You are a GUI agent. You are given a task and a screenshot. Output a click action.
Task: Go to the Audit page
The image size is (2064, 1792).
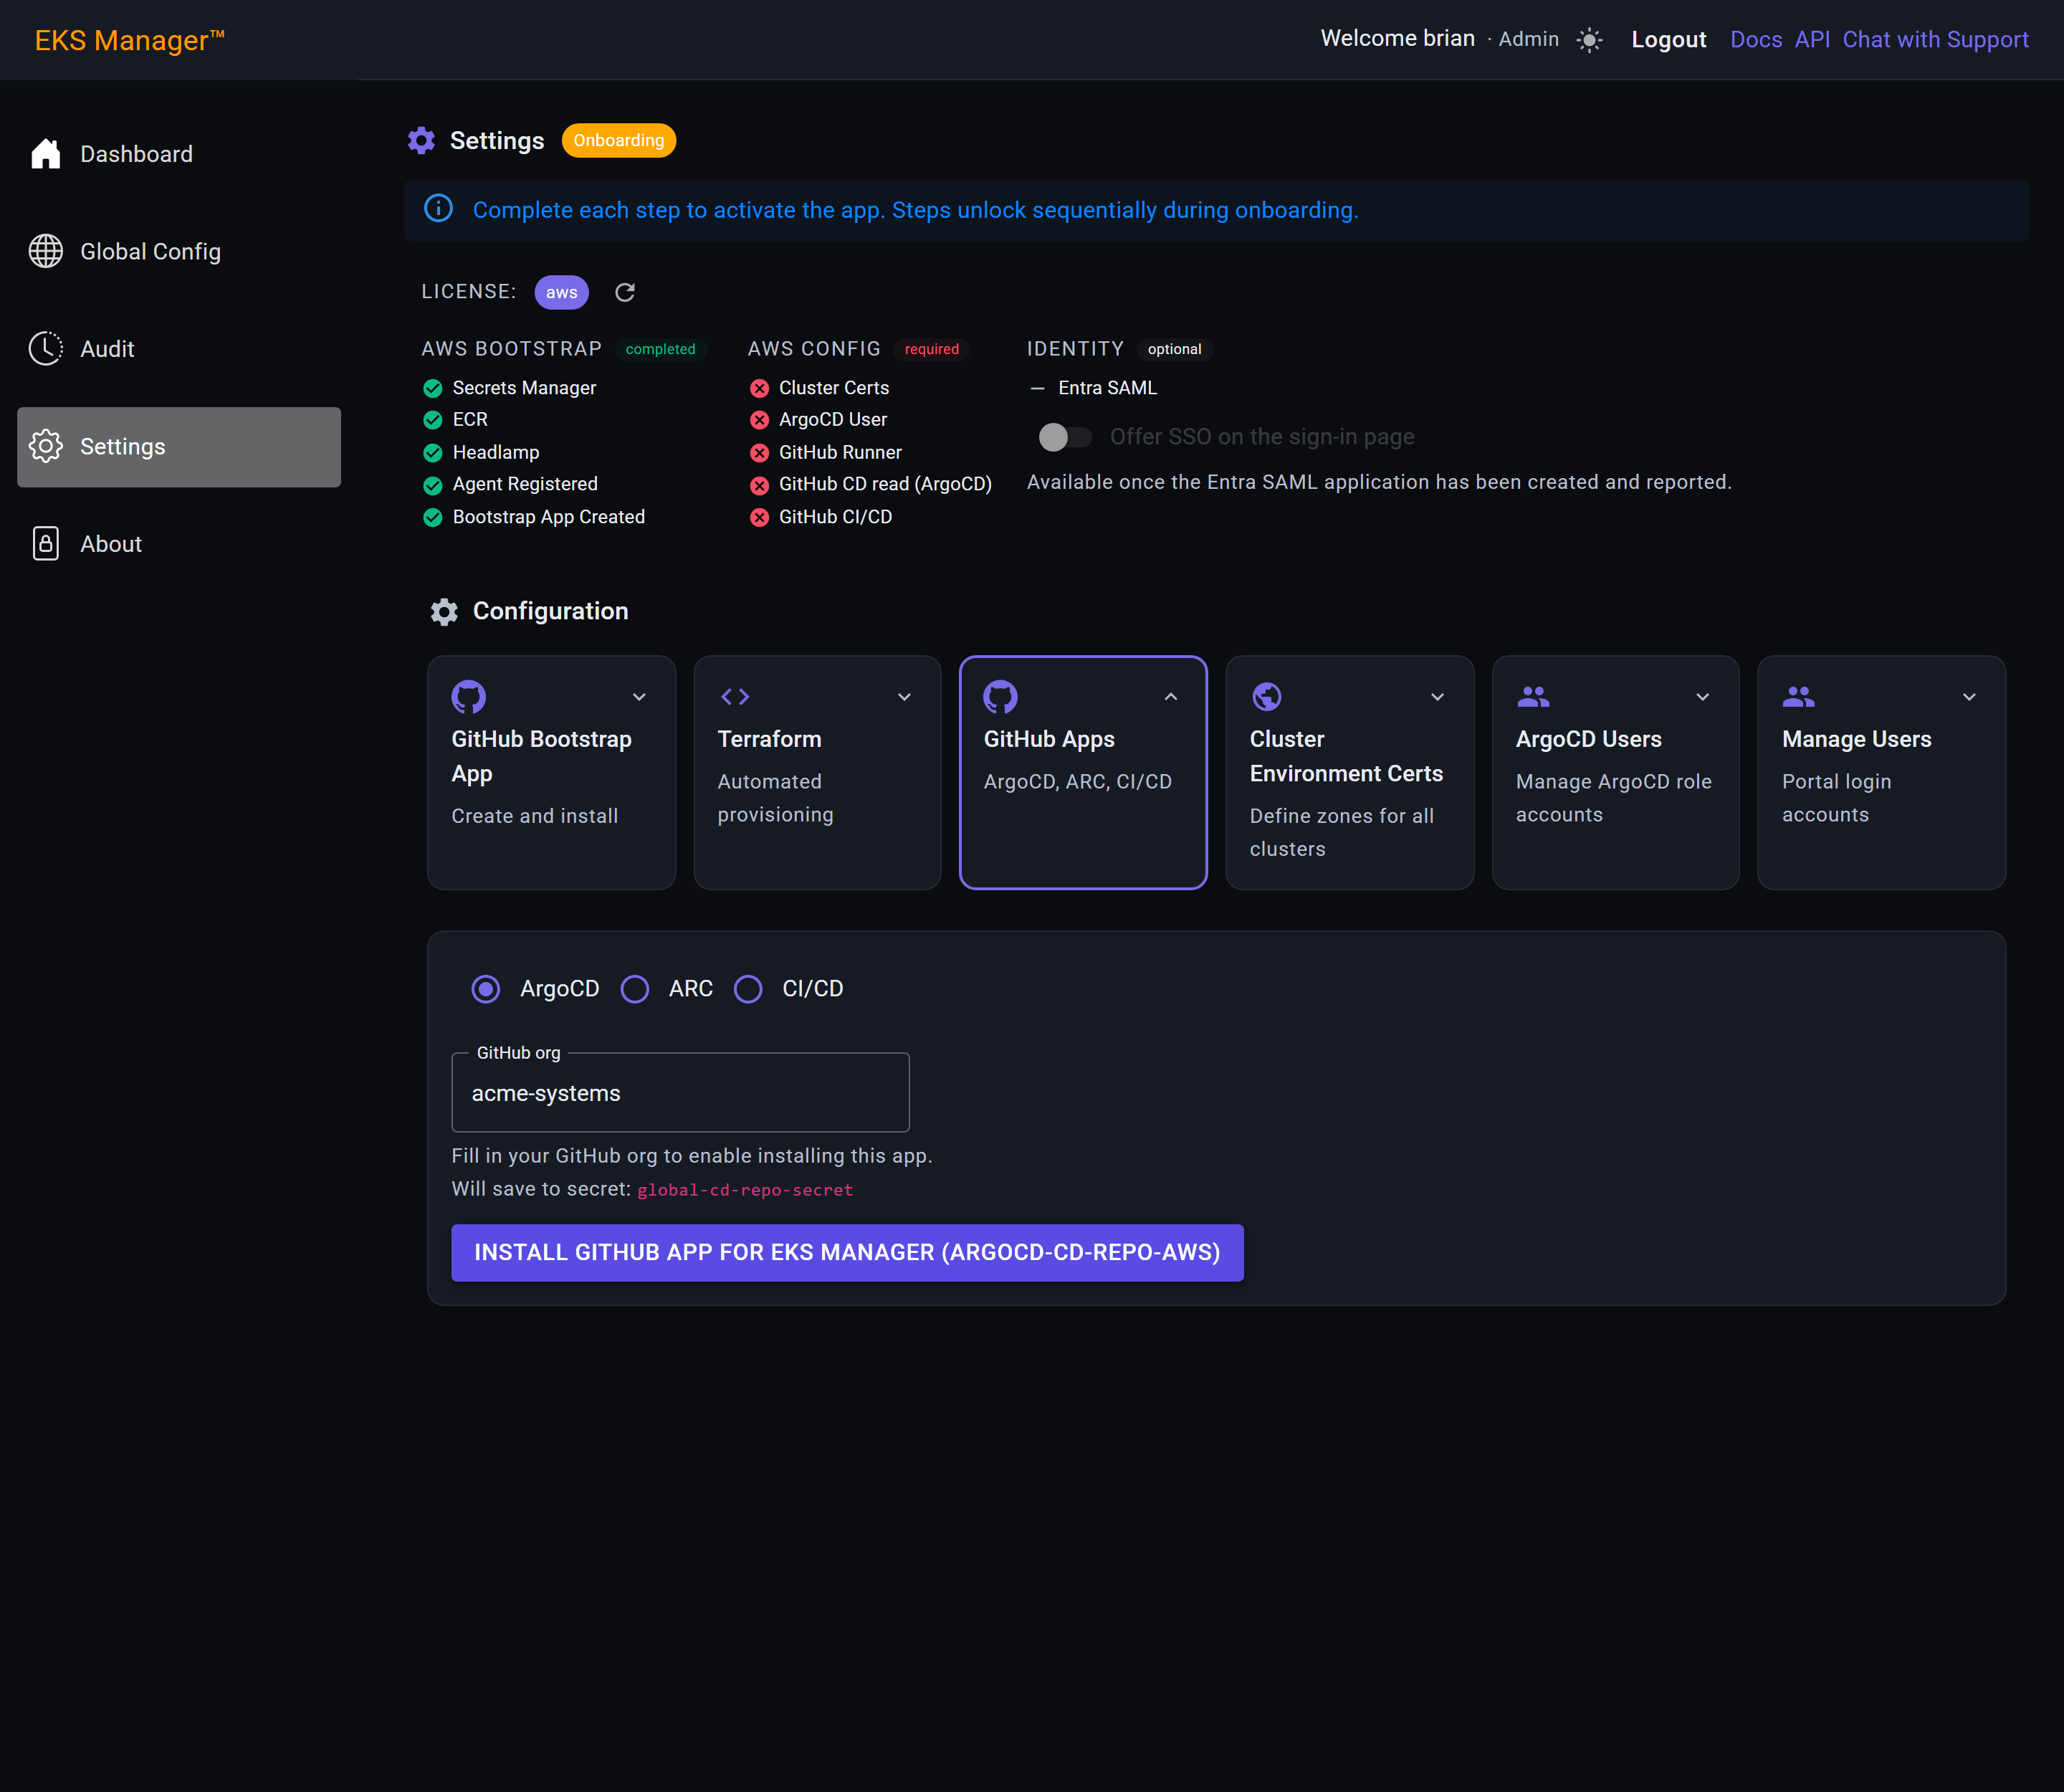(x=179, y=349)
